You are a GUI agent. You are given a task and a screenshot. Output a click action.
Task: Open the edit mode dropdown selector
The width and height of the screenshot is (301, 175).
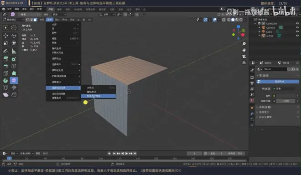pyautogui.click(x=13, y=20)
